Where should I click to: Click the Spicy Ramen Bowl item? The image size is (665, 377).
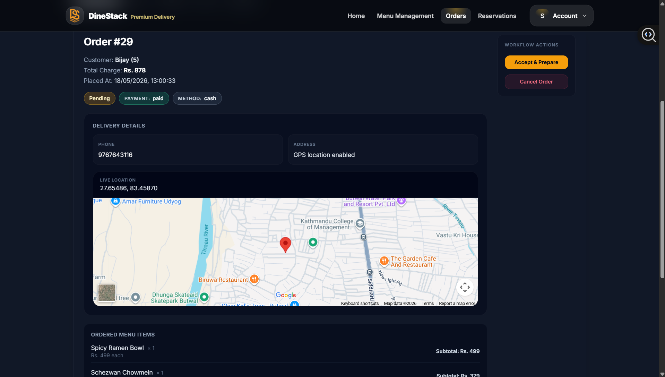(117, 348)
